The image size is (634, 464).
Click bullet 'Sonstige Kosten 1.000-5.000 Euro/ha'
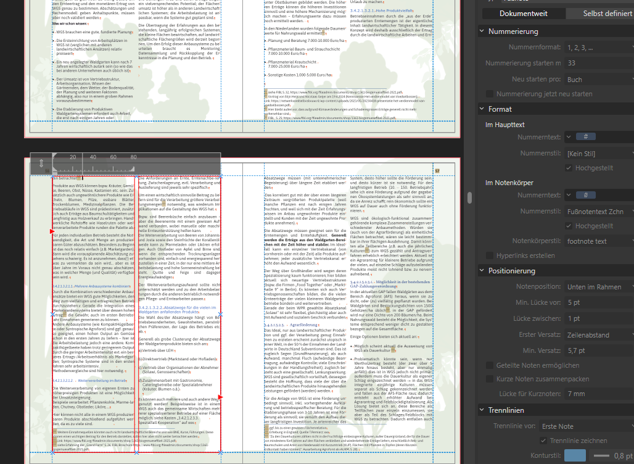tap(299, 75)
